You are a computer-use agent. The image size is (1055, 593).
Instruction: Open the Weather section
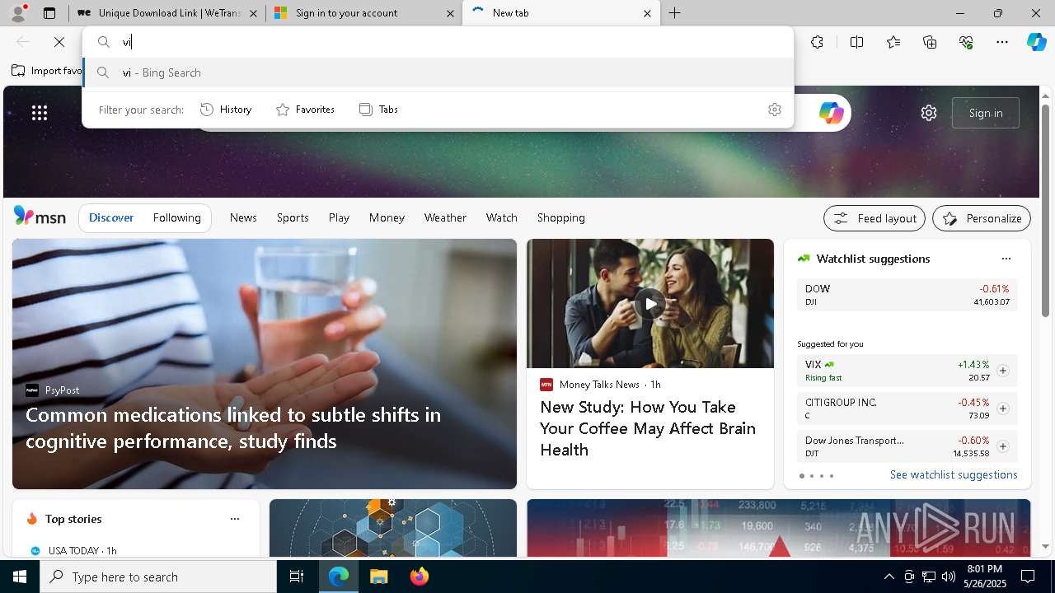pos(445,217)
